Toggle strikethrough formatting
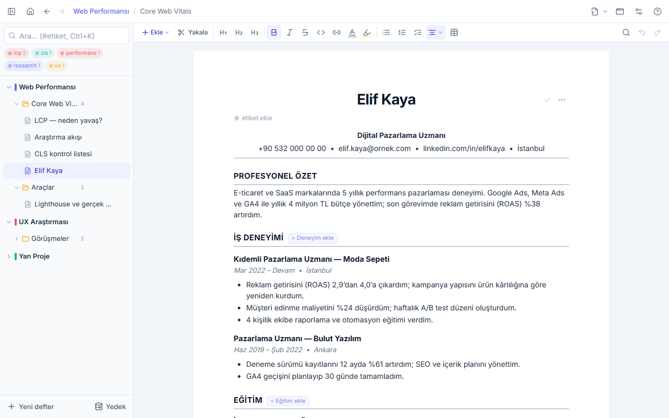669x418 pixels. pos(305,32)
